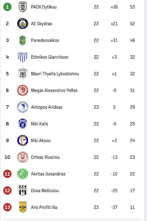Click the Aris Profiti Ilia yellow crest
Image resolution: width=147 pixels, height=221 pixels.
(23, 207)
